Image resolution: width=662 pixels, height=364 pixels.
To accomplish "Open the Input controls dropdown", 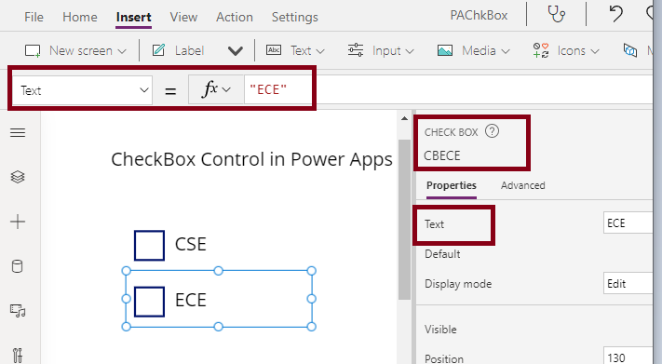I will [381, 50].
